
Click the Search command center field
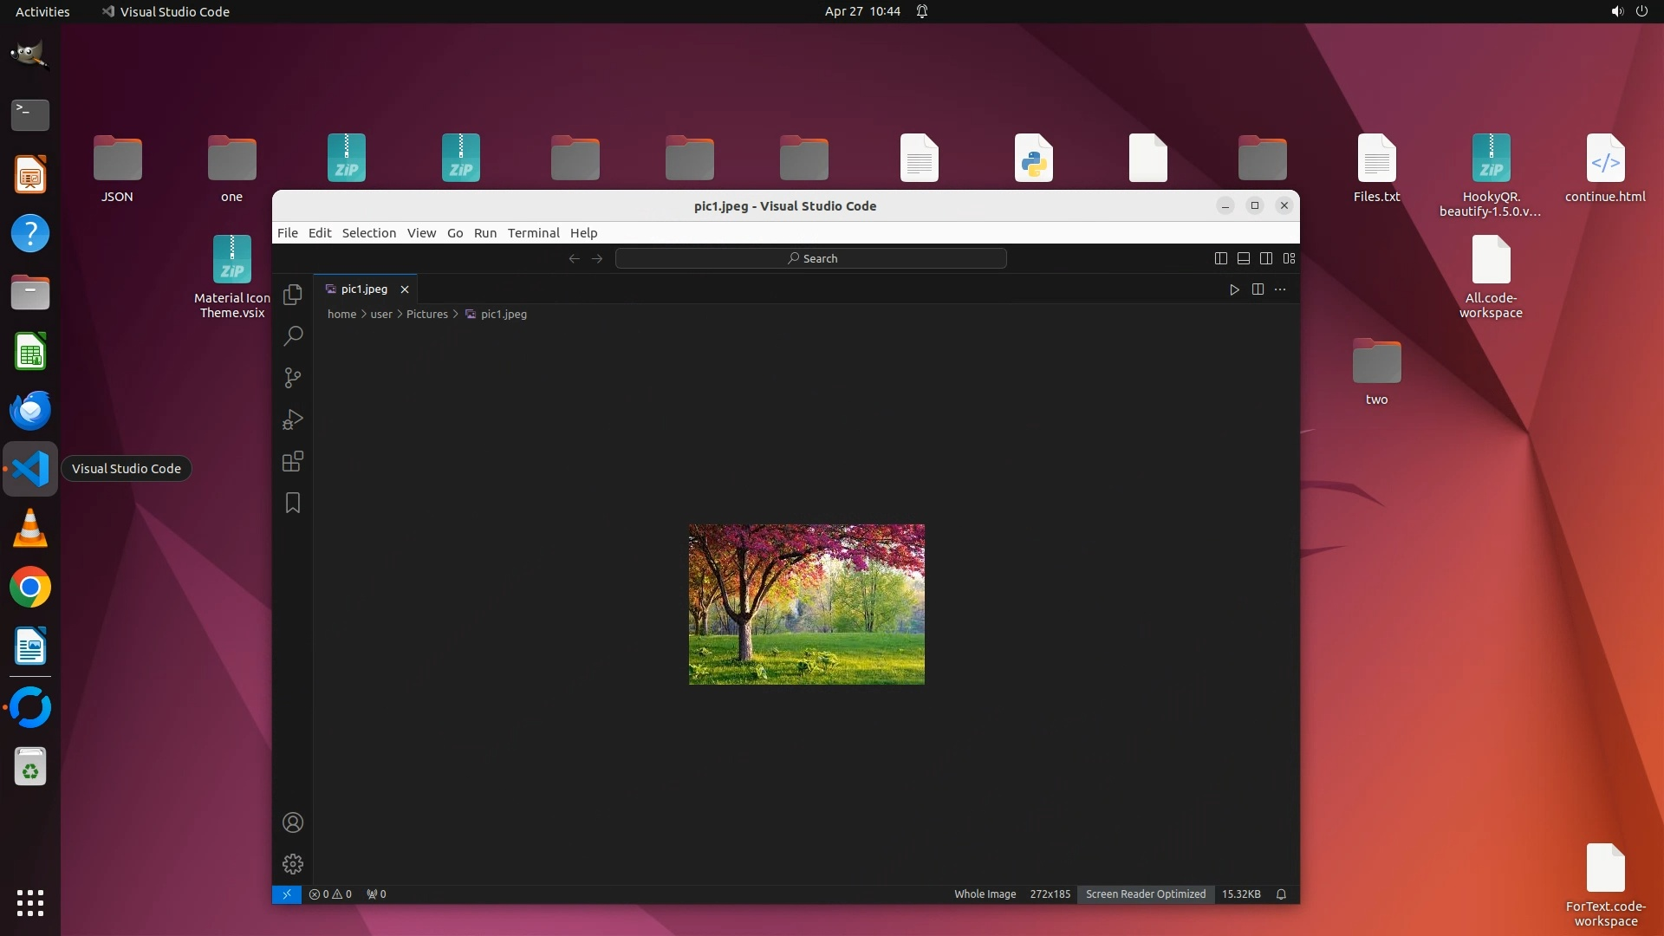(x=810, y=258)
